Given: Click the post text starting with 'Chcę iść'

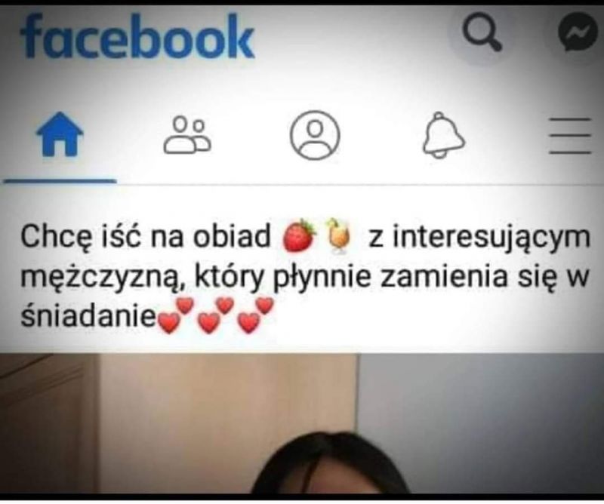Looking at the screenshot, I should tap(305, 276).
